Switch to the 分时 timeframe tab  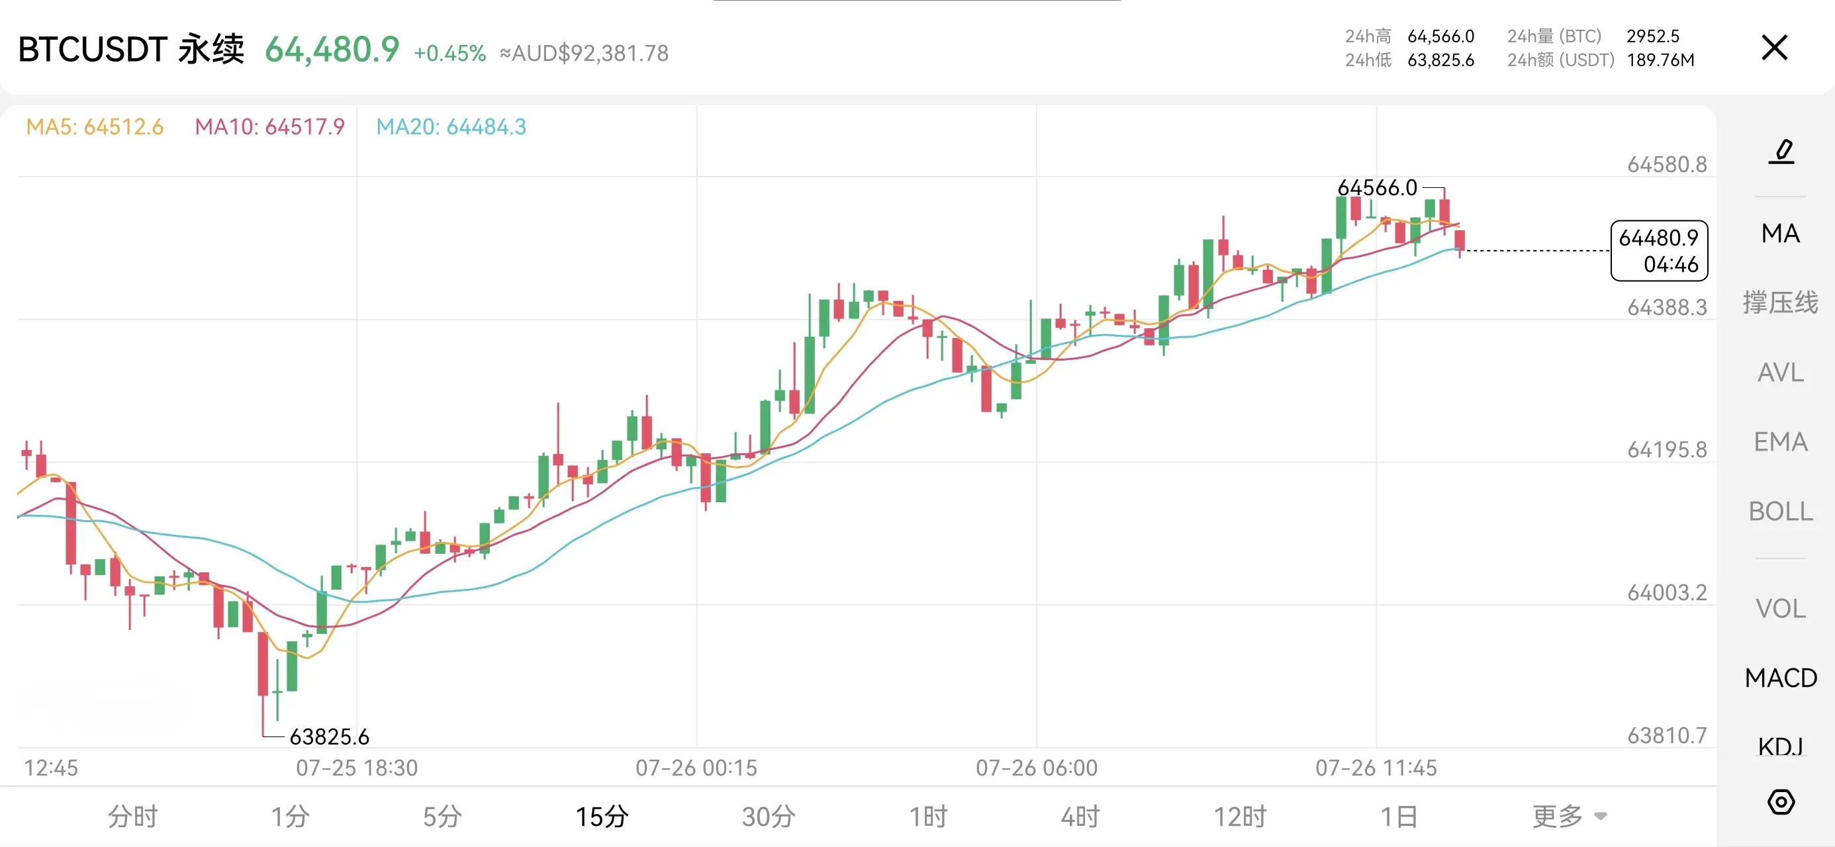[x=132, y=817]
